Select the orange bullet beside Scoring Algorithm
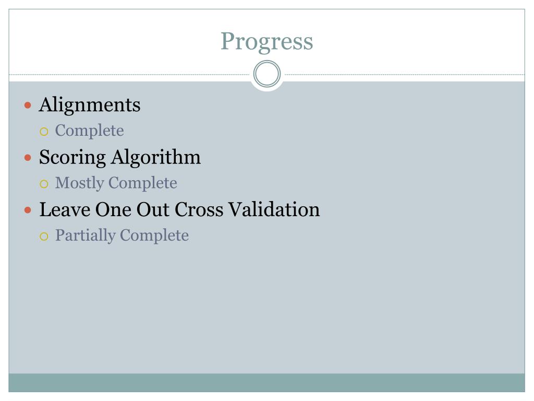The image size is (534, 401). (x=28, y=158)
